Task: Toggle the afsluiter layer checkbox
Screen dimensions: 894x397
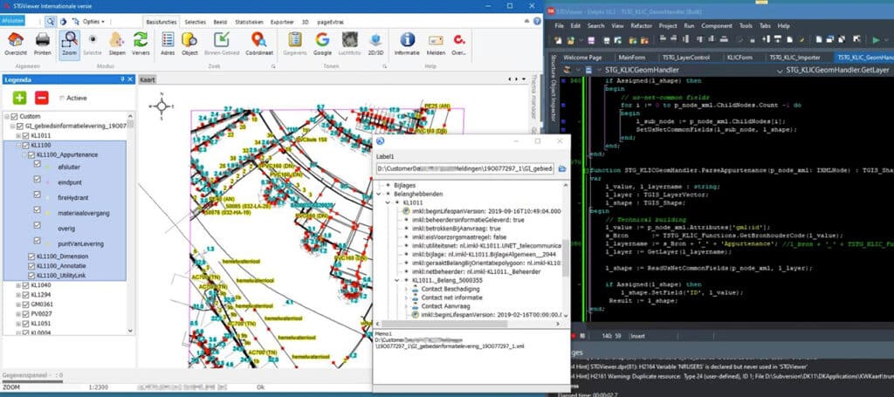Action: coord(38,165)
